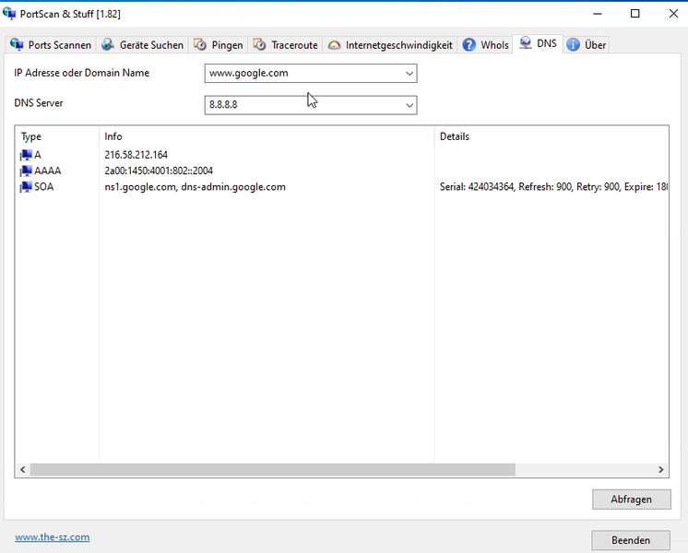Switch to the Traceroute tab
Viewport: 688px width, 553px height.
(x=287, y=45)
